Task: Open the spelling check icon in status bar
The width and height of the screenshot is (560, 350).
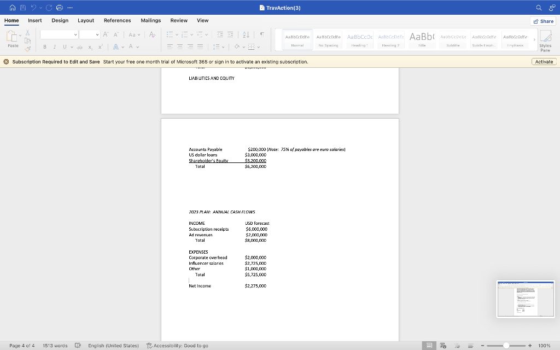Action: click(78, 346)
